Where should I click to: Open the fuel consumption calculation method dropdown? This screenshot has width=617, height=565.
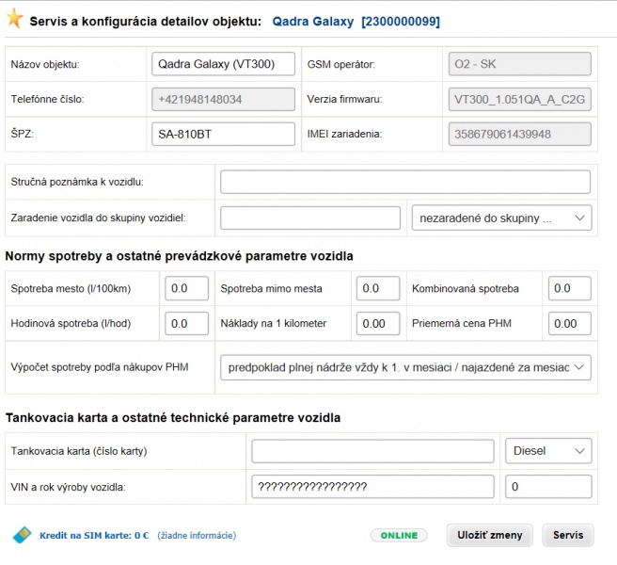click(405, 367)
